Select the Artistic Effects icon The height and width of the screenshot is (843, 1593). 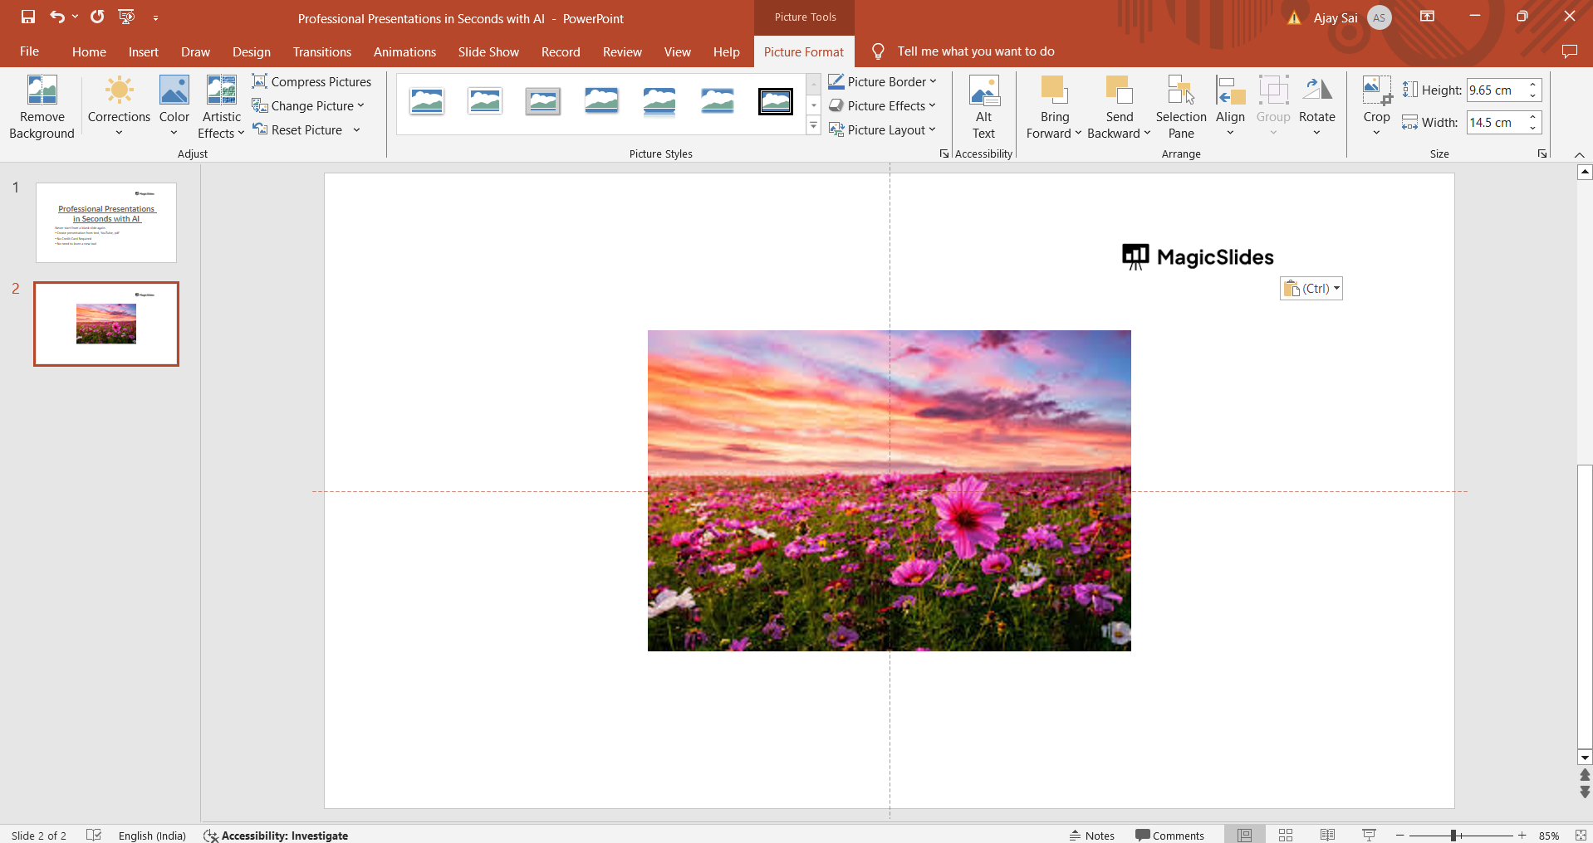click(x=222, y=90)
